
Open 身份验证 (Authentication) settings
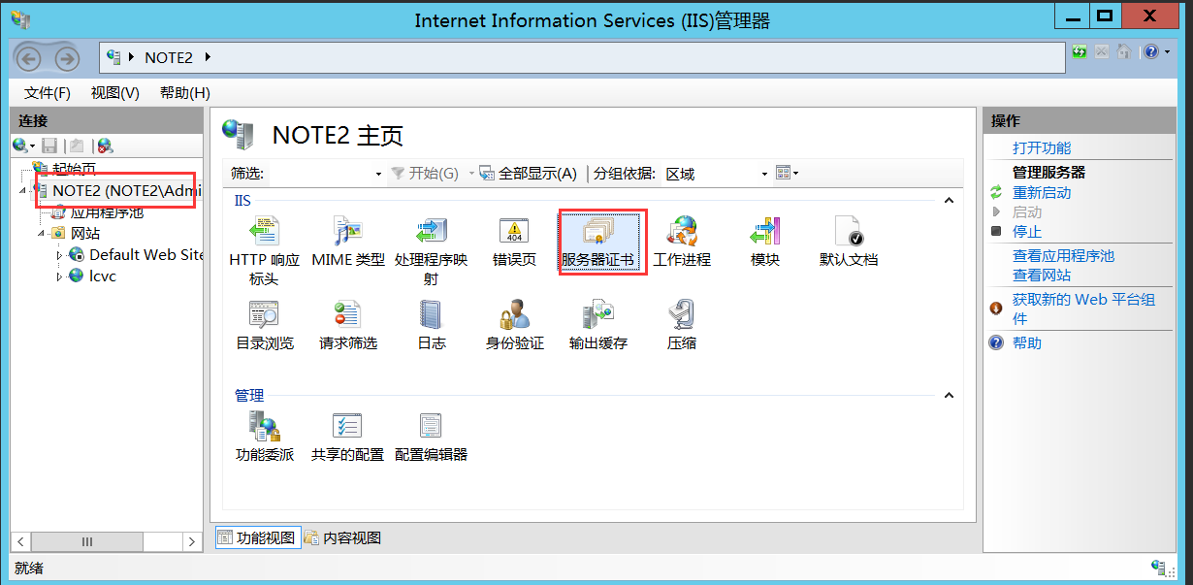[514, 323]
